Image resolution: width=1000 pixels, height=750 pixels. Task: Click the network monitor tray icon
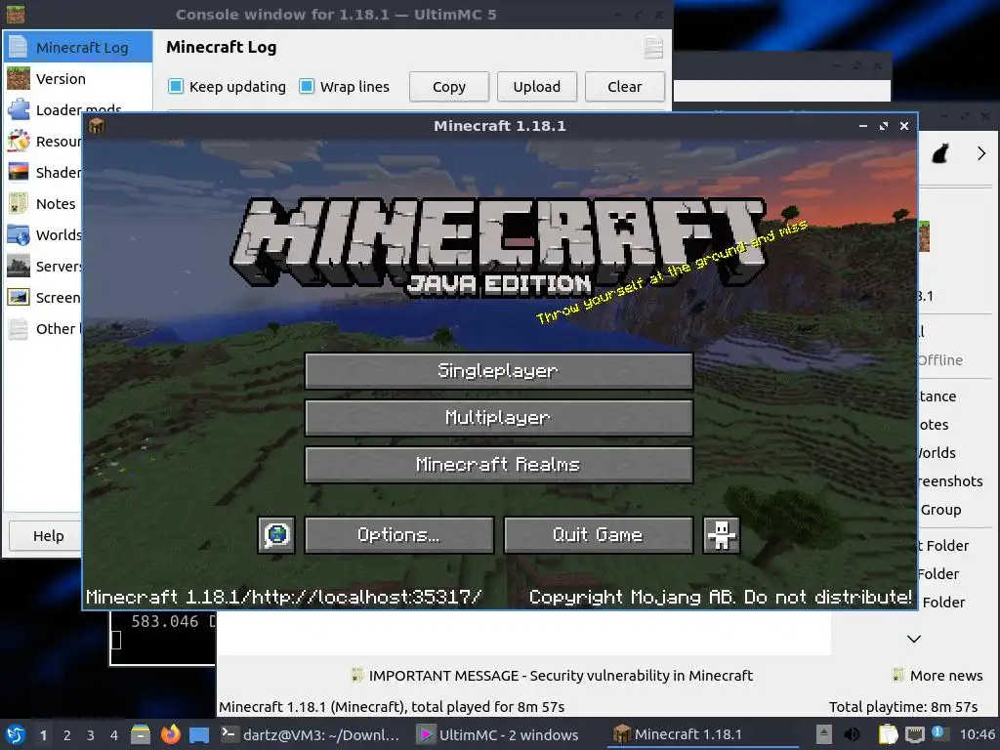point(914,734)
